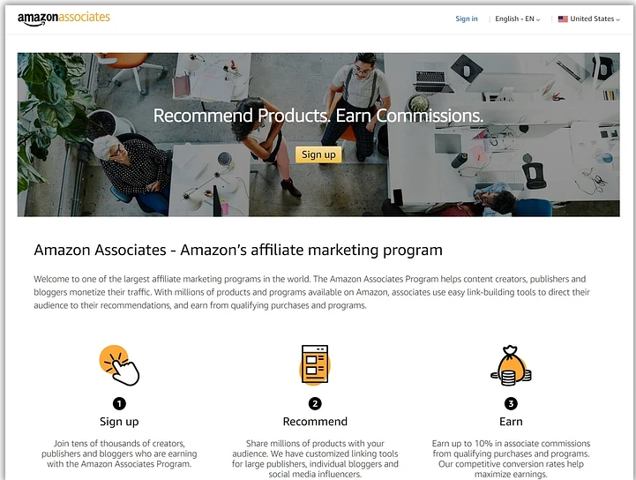This screenshot has width=636, height=480.
Task: Click the step 2 number badge
Action: [315, 404]
